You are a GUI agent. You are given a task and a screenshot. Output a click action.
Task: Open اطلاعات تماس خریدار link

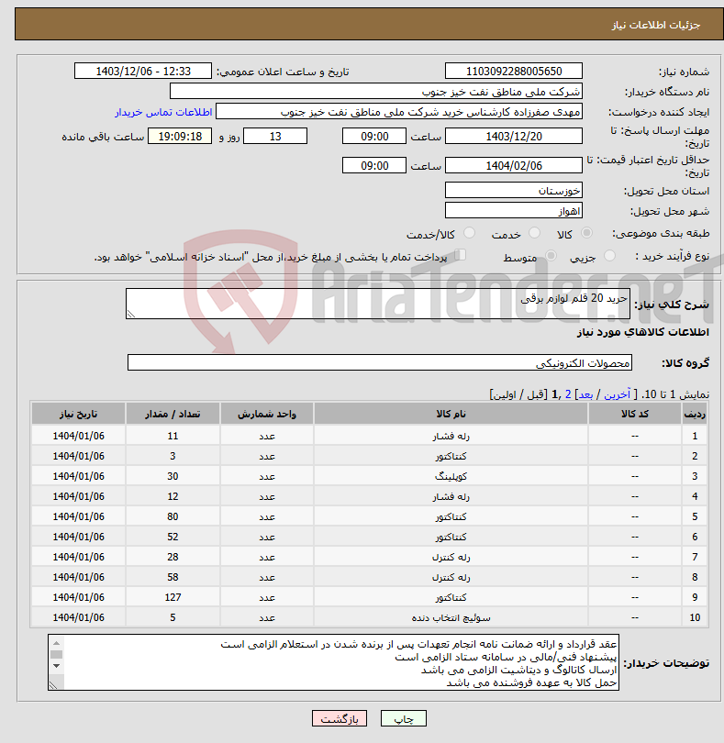coord(163,112)
